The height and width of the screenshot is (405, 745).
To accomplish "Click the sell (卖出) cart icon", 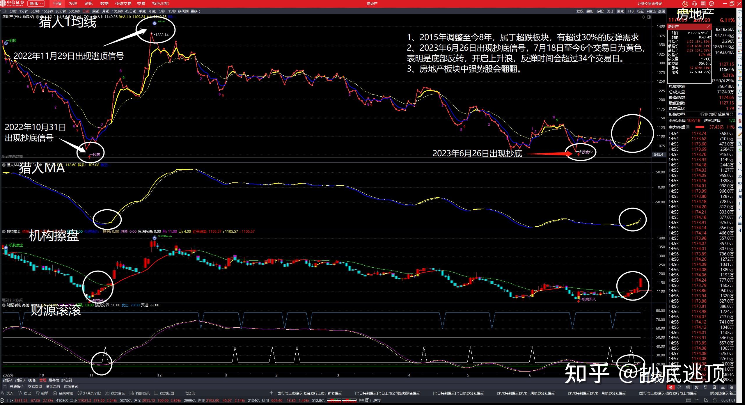I will [20, 393].
